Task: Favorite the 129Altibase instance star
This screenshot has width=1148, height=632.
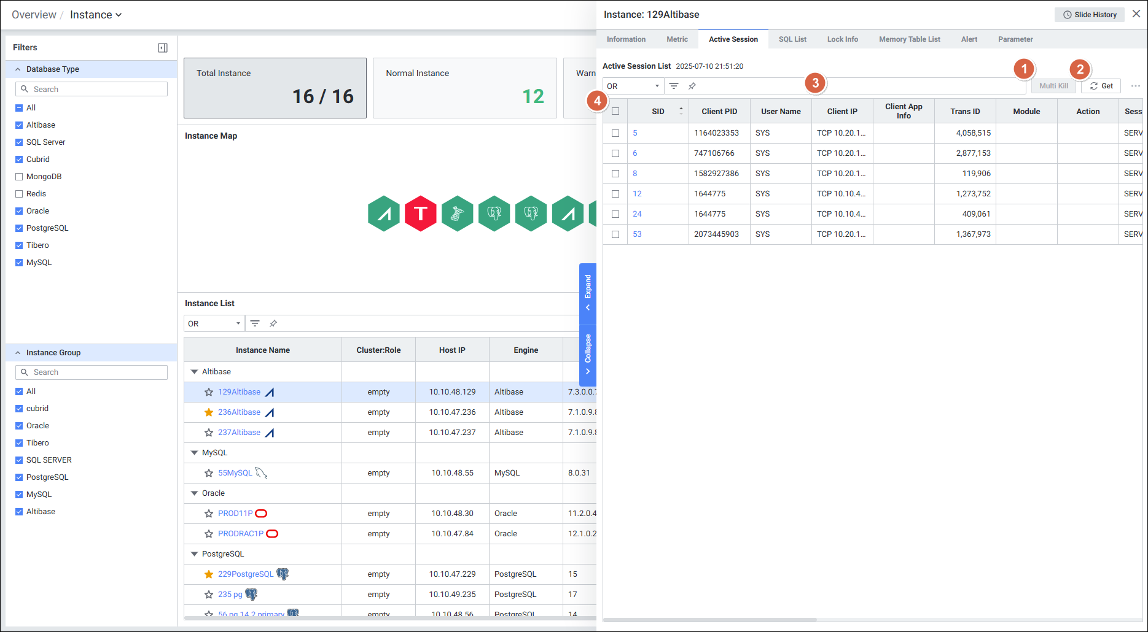Action: point(209,392)
